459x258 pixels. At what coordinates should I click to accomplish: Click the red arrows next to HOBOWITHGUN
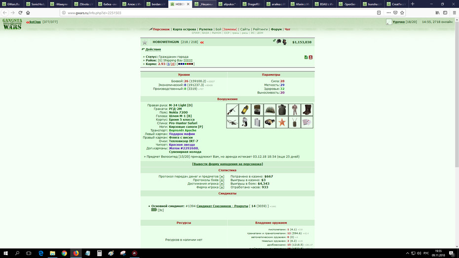pos(202,42)
